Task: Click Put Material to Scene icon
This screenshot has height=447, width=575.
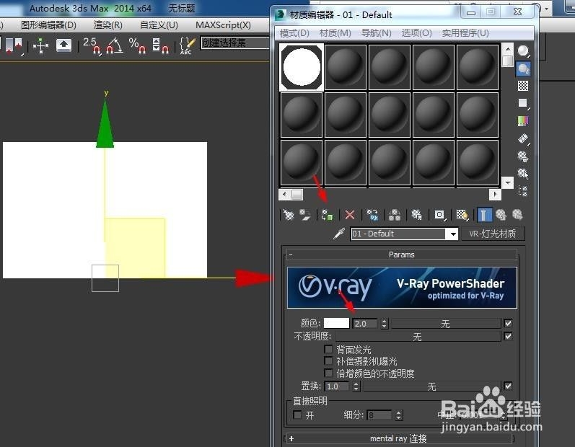Action: click(x=304, y=215)
